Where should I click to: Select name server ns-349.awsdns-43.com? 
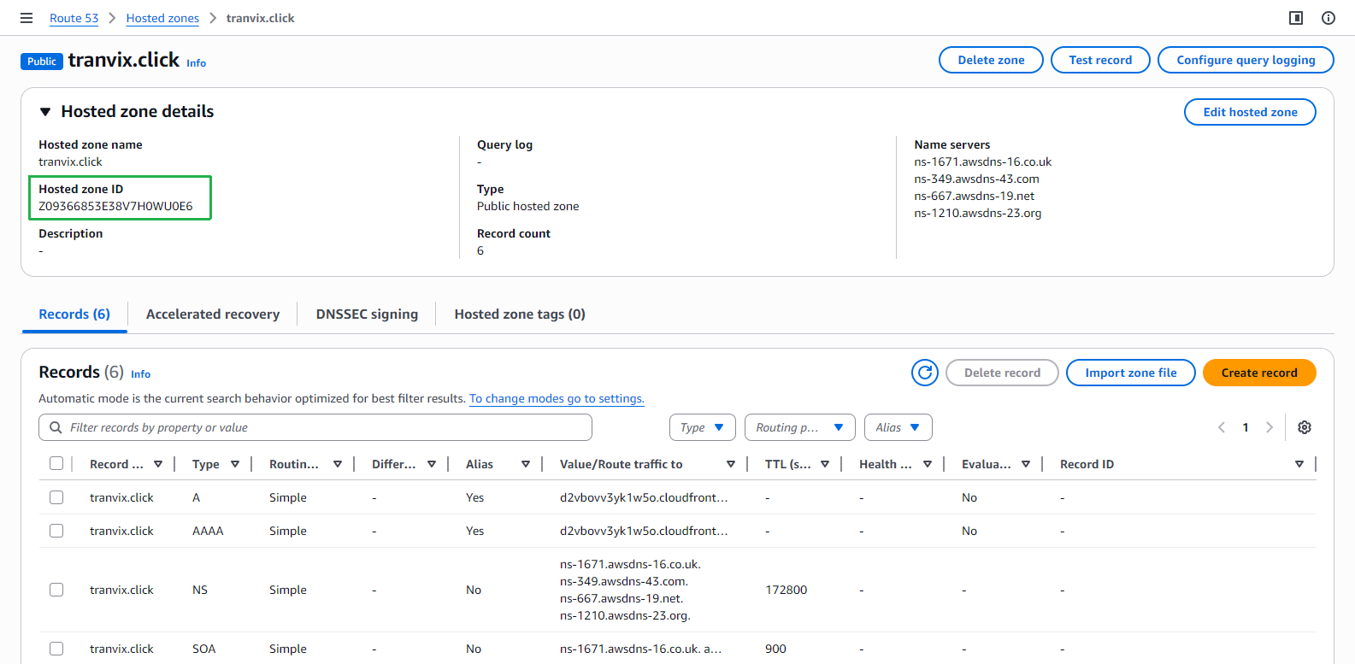point(976,179)
